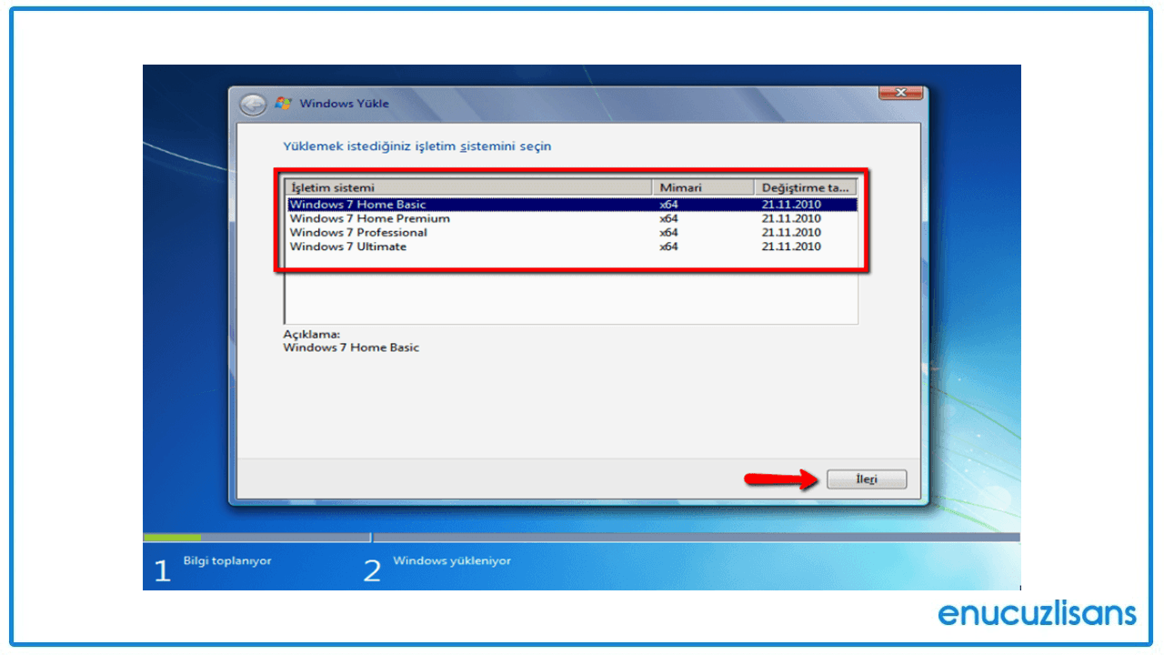Click the Açıklama text Windows 7 Home Basic
The width and height of the screenshot is (1164, 655).
351,348
